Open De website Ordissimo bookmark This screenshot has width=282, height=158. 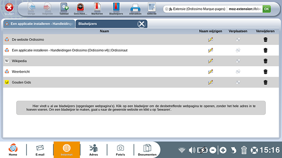pos(28,39)
